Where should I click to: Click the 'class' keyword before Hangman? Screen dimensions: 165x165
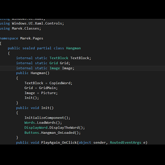pyautogui.click(x=59, y=48)
